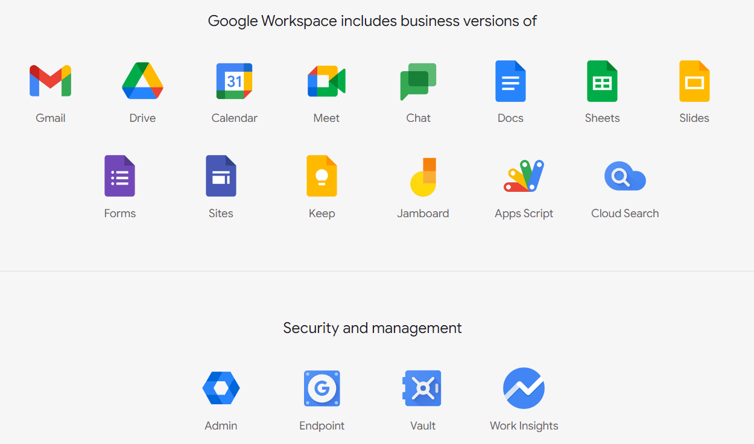Screen dimensions: 754x444
Task: Select the Endpoint G icon
Action: coord(322,388)
